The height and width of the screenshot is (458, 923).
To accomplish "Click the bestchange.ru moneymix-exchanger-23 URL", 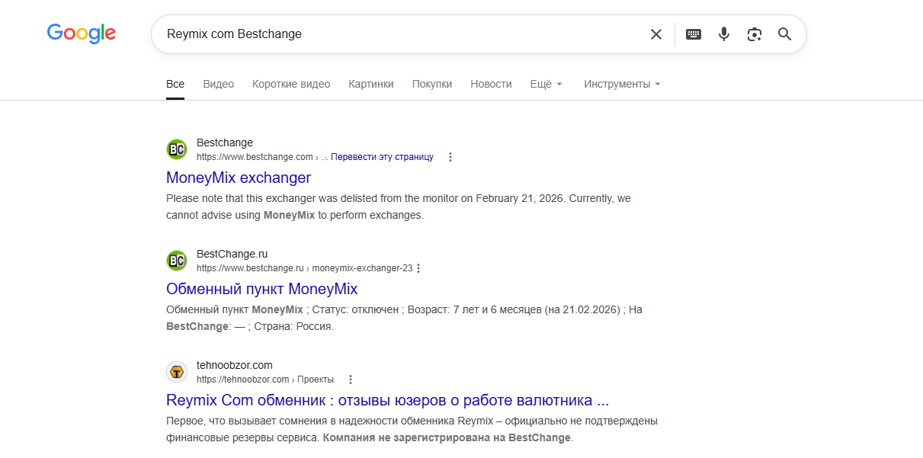I will click(x=304, y=268).
